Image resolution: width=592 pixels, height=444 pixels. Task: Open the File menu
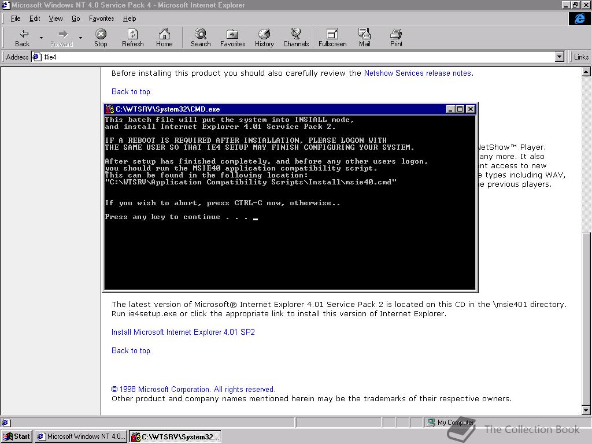click(x=16, y=18)
